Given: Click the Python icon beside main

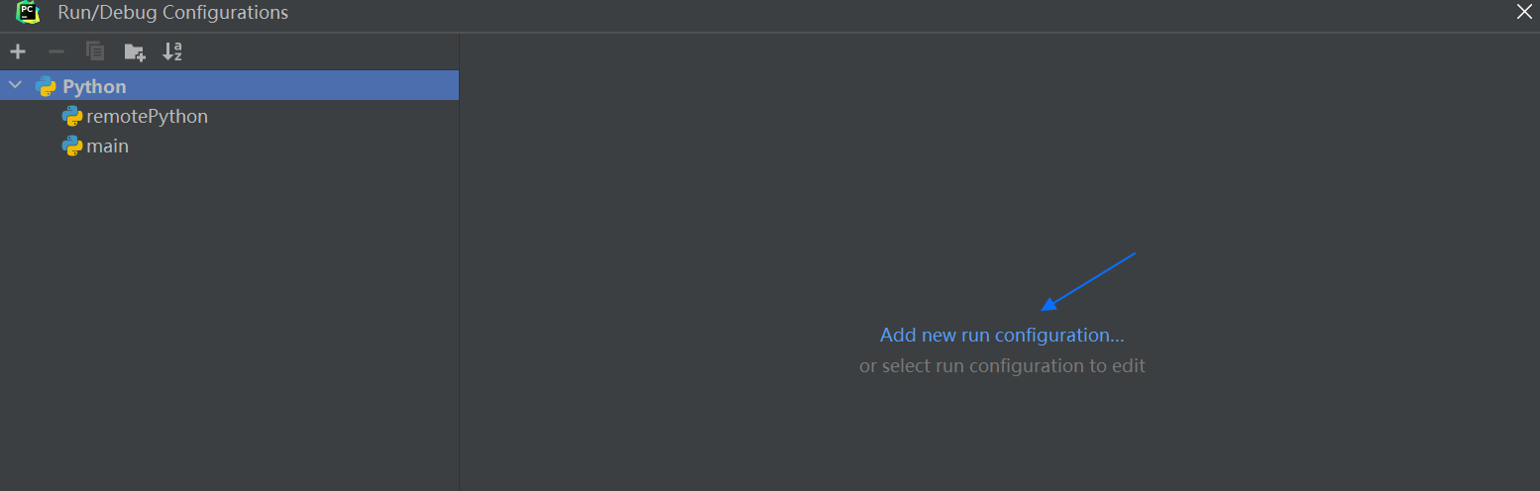Looking at the screenshot, I should tap(72, 146).
